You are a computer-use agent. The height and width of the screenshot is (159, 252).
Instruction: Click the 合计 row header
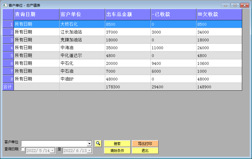(8, 87)
